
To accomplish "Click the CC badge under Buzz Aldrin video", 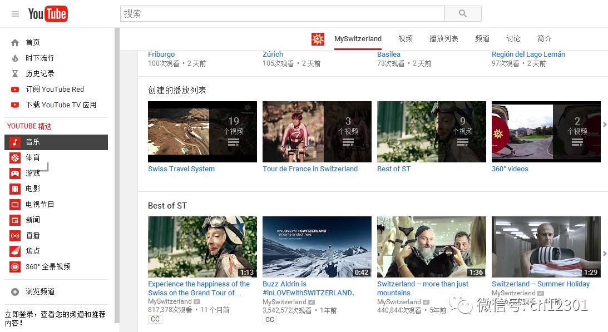I will tap(269, 320).
